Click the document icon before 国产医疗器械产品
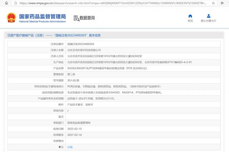This screenshot has width=229, height=152. point(9,35)
